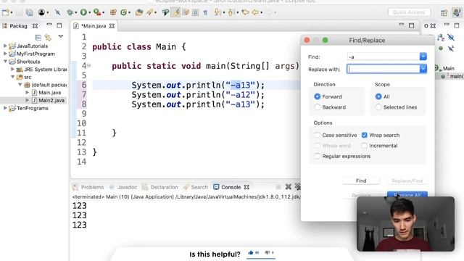This screenshot has width=464, height=261.
Task: Click the New Java Class green icon
Action: (124, 12)
